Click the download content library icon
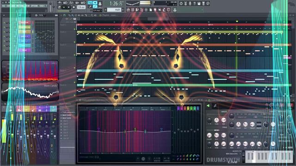This screenshot has height=166, width=296. [175, 10]
